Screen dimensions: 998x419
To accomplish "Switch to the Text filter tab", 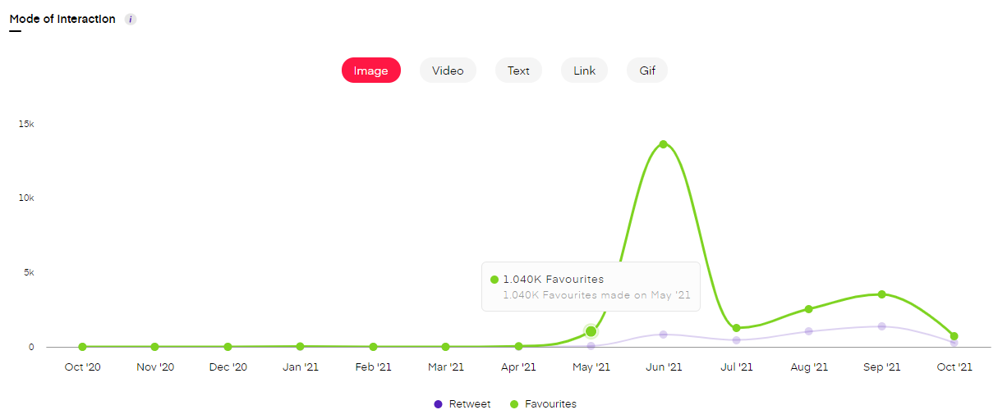I will (518, 71).
